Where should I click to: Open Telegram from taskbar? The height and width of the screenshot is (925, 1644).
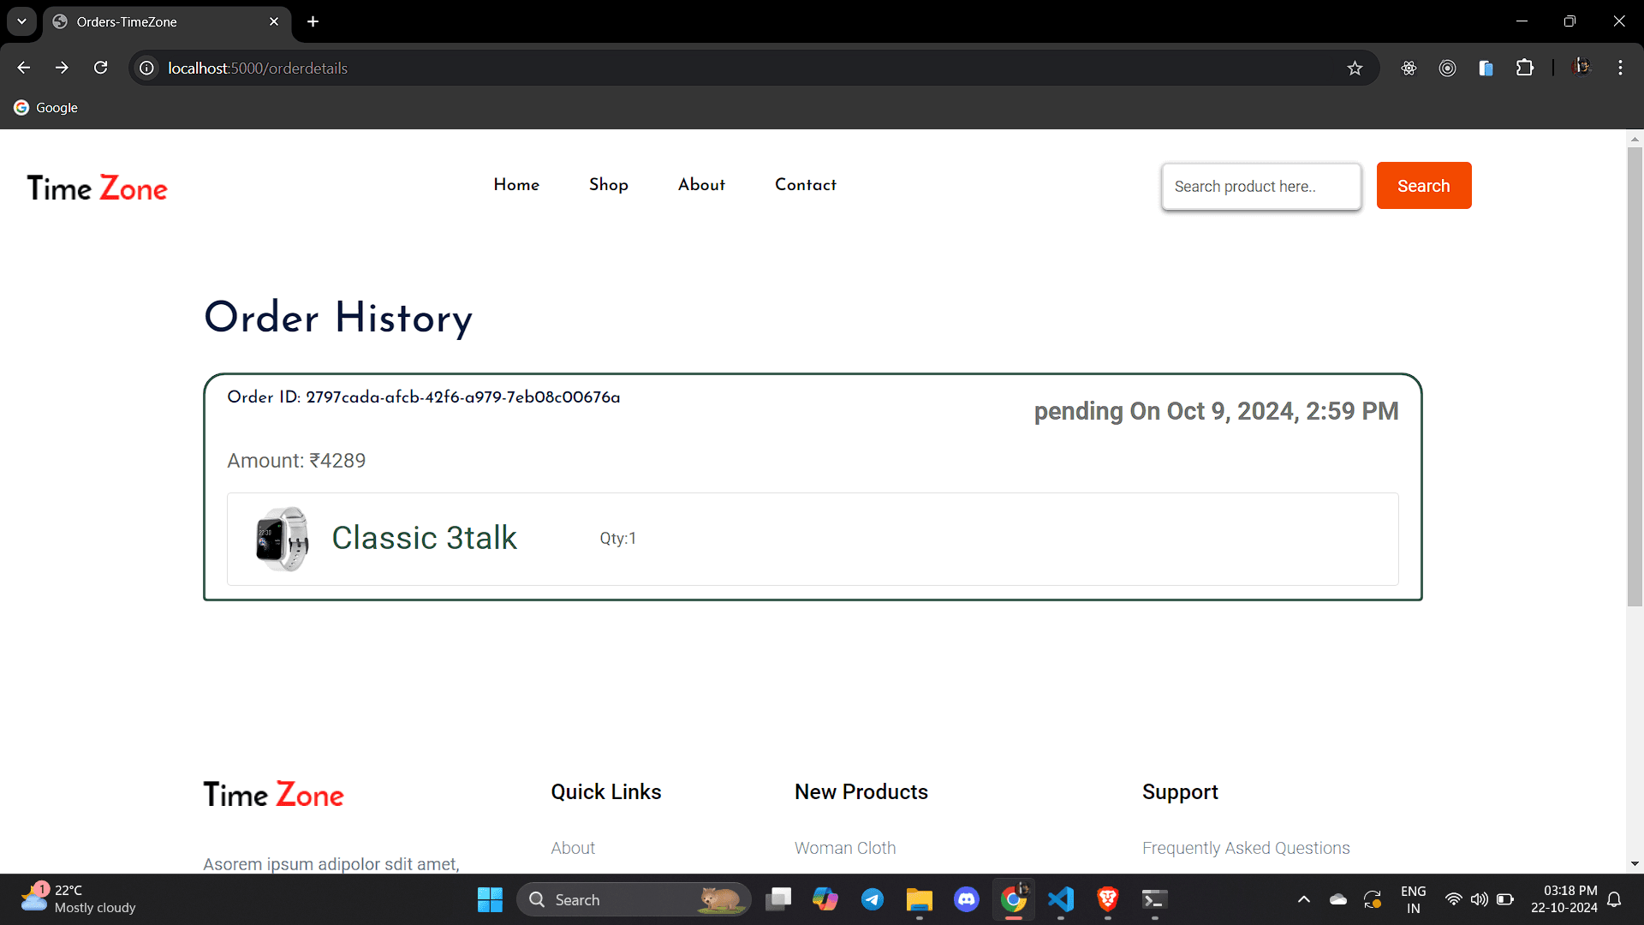pos(873,899)
